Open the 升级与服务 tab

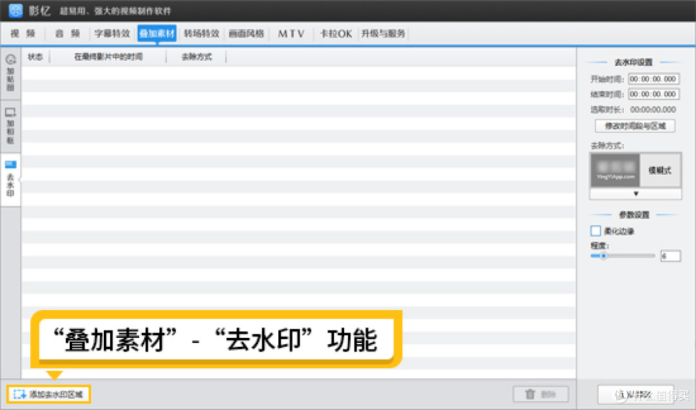383,34
